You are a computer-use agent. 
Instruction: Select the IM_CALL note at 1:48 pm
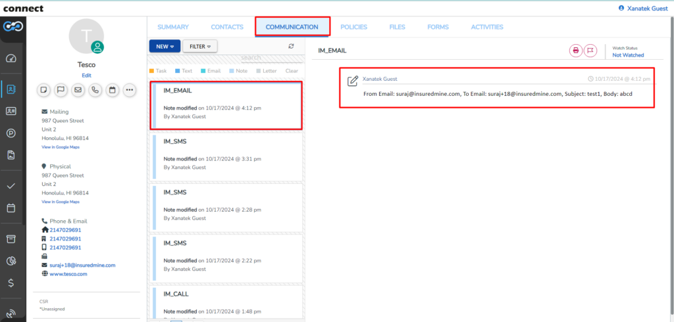pyautogui.click(x=226, y=303)
